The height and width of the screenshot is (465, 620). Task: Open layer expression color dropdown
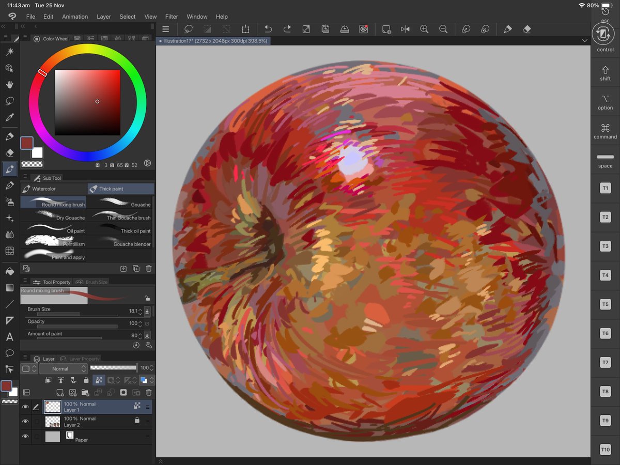click(x=29, y=369)
